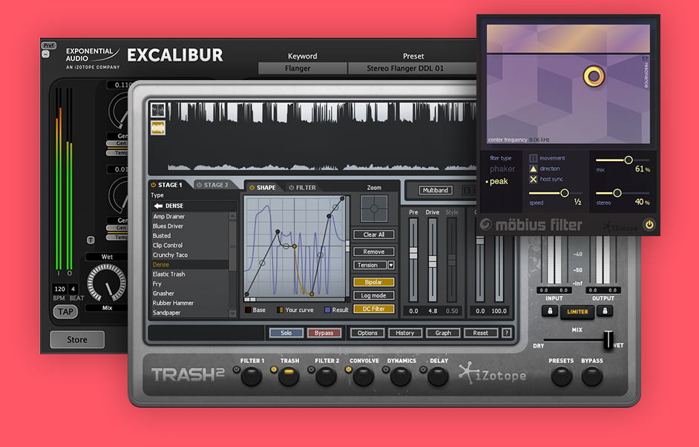Click the Wet Mix knob in Excalibur
The height and width of the screenshot is (447, 699).
(x=107, y=283)
